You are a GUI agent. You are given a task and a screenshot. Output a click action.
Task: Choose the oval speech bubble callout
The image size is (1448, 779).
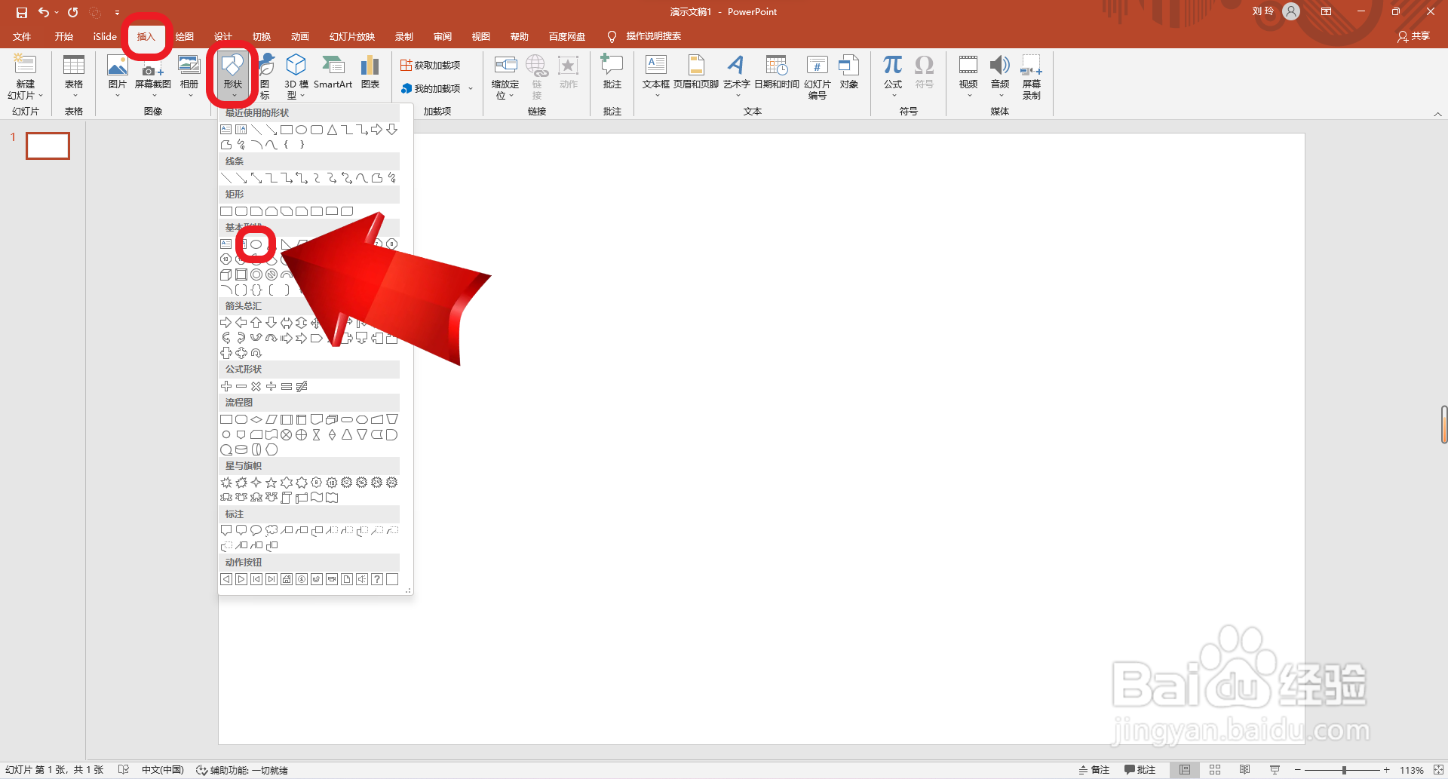point(256,531)
